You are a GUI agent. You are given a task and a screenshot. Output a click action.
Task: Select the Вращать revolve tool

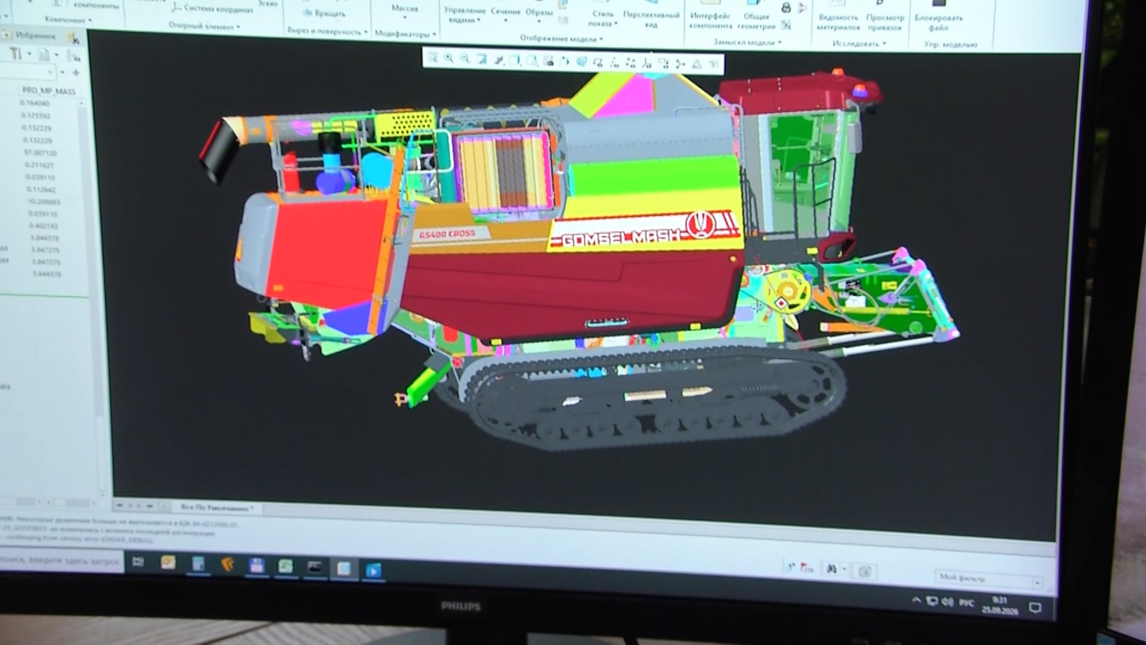(x=324, y=13)
